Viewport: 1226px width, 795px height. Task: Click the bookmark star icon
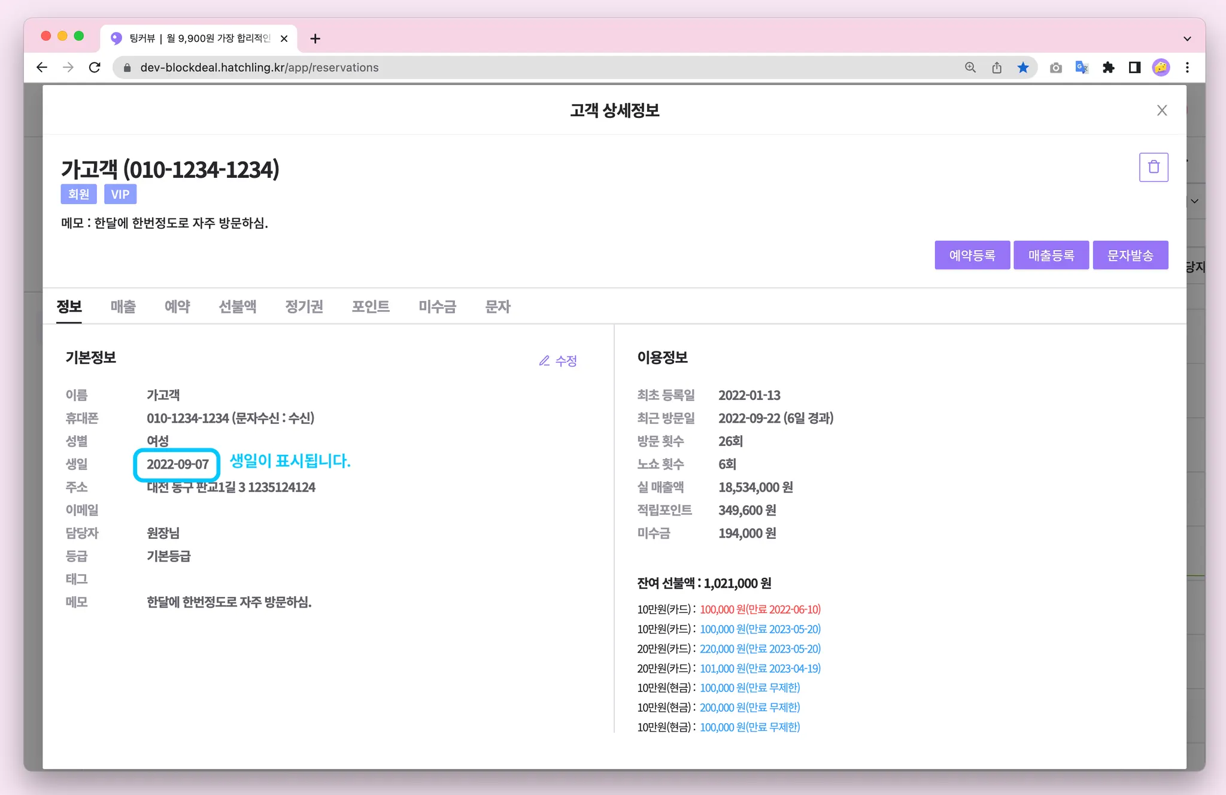[1023, 68]
